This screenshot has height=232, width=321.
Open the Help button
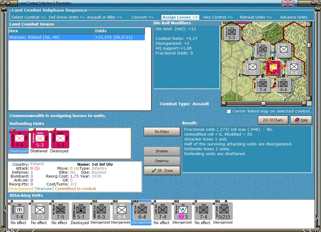click(x=301, y=120)
